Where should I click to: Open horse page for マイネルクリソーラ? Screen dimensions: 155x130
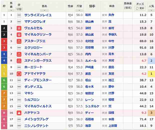click(x=38, y=35)
